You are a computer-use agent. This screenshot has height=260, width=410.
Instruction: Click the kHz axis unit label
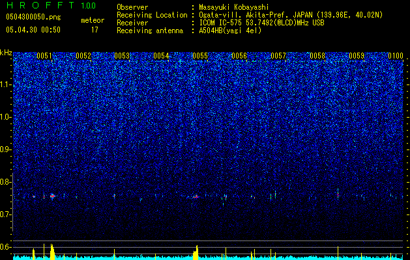coord(6,53)
